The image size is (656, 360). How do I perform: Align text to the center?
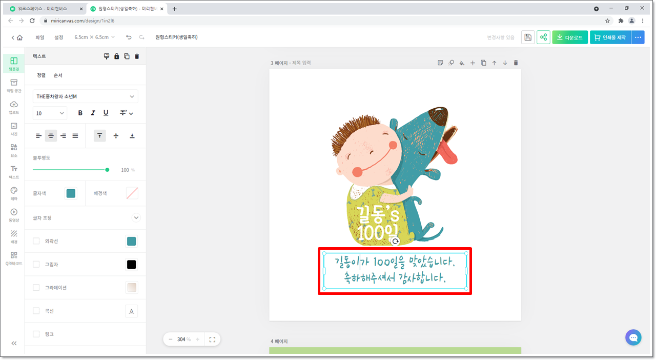[51, 136]
